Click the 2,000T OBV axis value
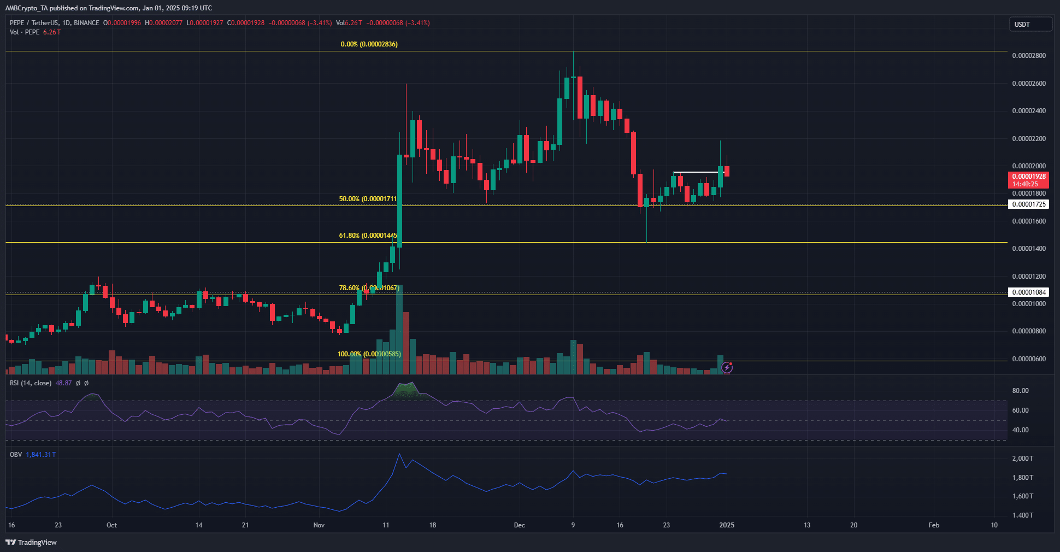1060x552 pixels. point(1023,459)
